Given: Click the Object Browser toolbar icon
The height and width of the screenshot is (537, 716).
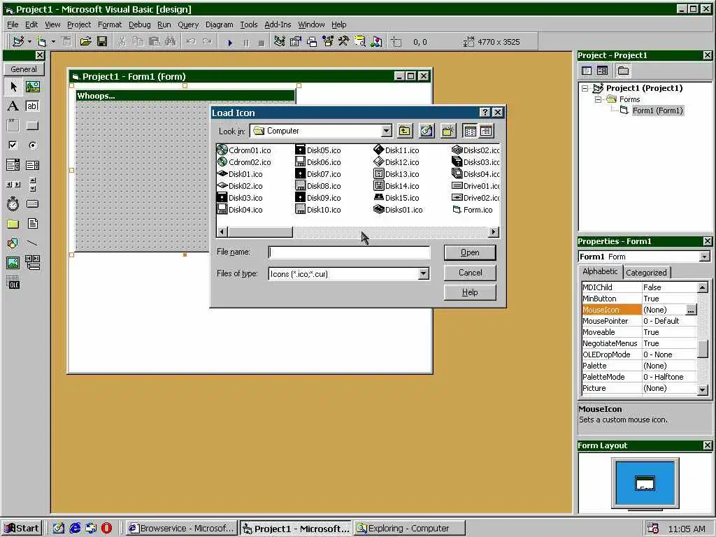Looking at the screenshot, I should tap(328, 41).
